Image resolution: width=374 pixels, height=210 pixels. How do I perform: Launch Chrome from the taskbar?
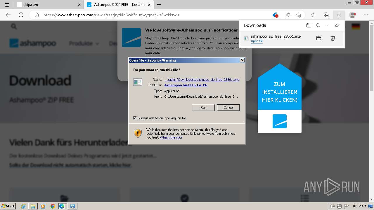[53, 206]
